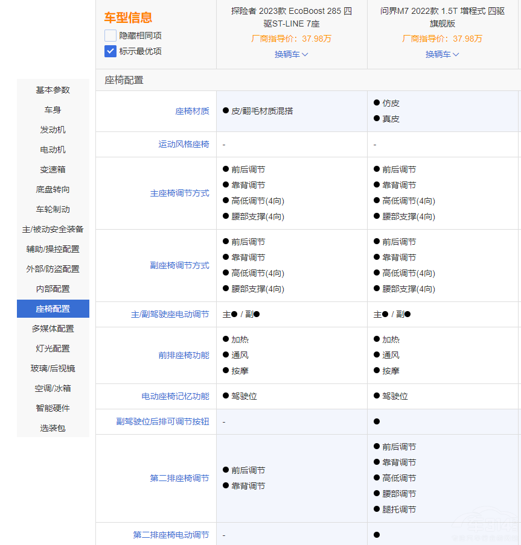Check the 隐藏相同项 checkbox
The width and height of the screenshot is (521, 545).
(x=110, y=36)
